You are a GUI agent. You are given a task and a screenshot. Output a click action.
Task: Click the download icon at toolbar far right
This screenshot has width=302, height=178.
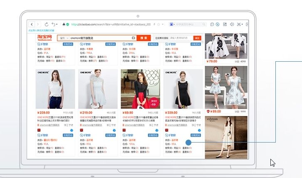pyautogui.click(x=247, y=25)
